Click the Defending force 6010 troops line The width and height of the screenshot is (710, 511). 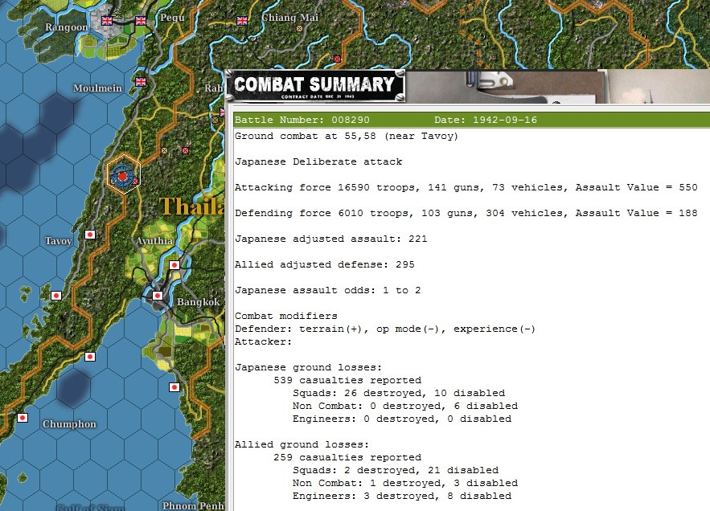(466, 213)
